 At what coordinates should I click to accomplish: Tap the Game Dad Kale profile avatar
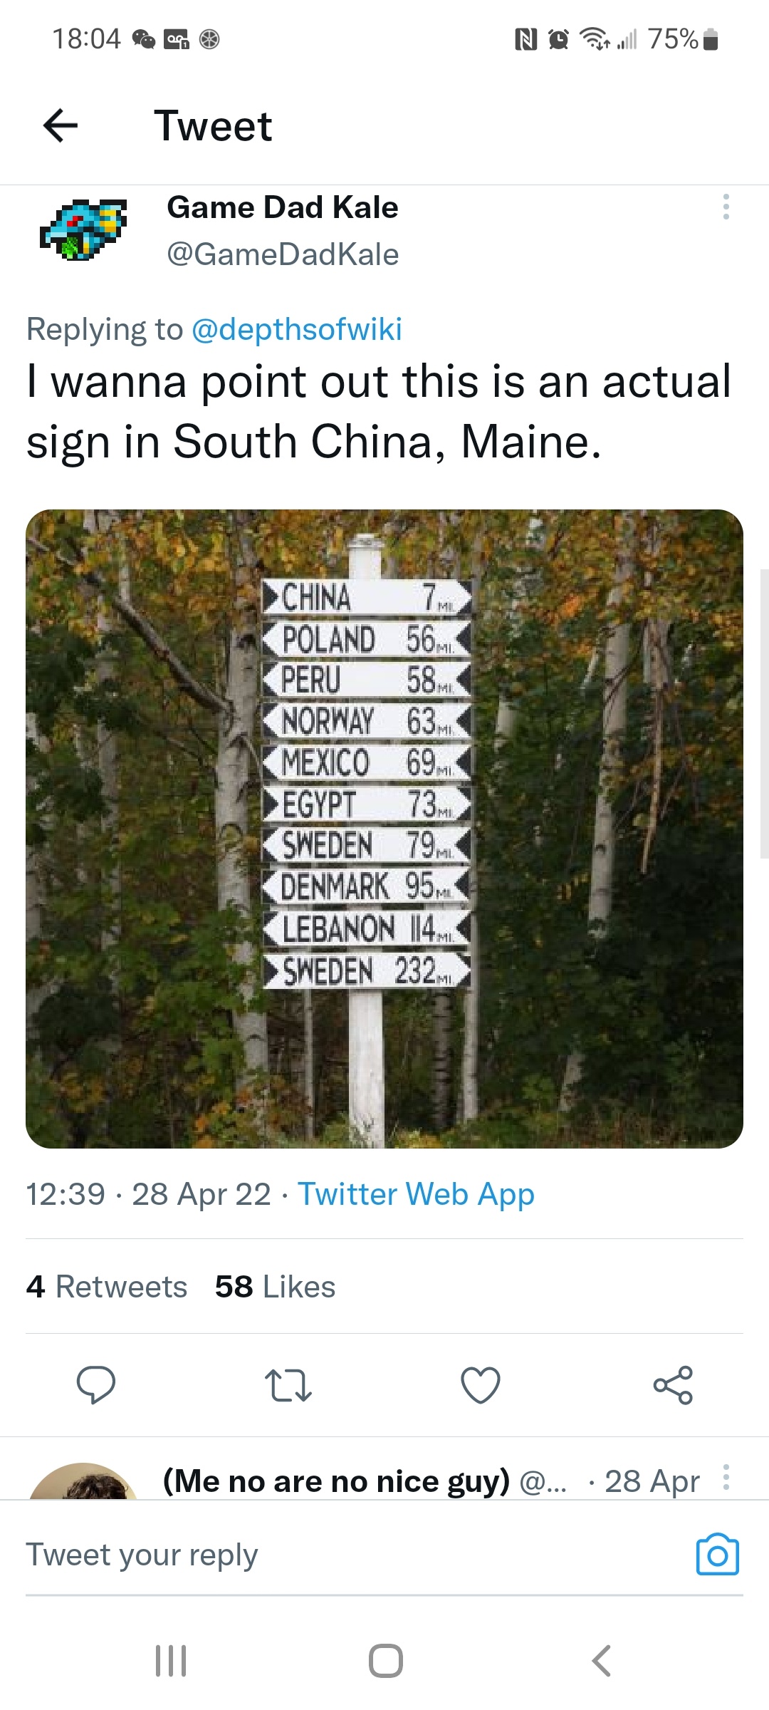(83, 229)
